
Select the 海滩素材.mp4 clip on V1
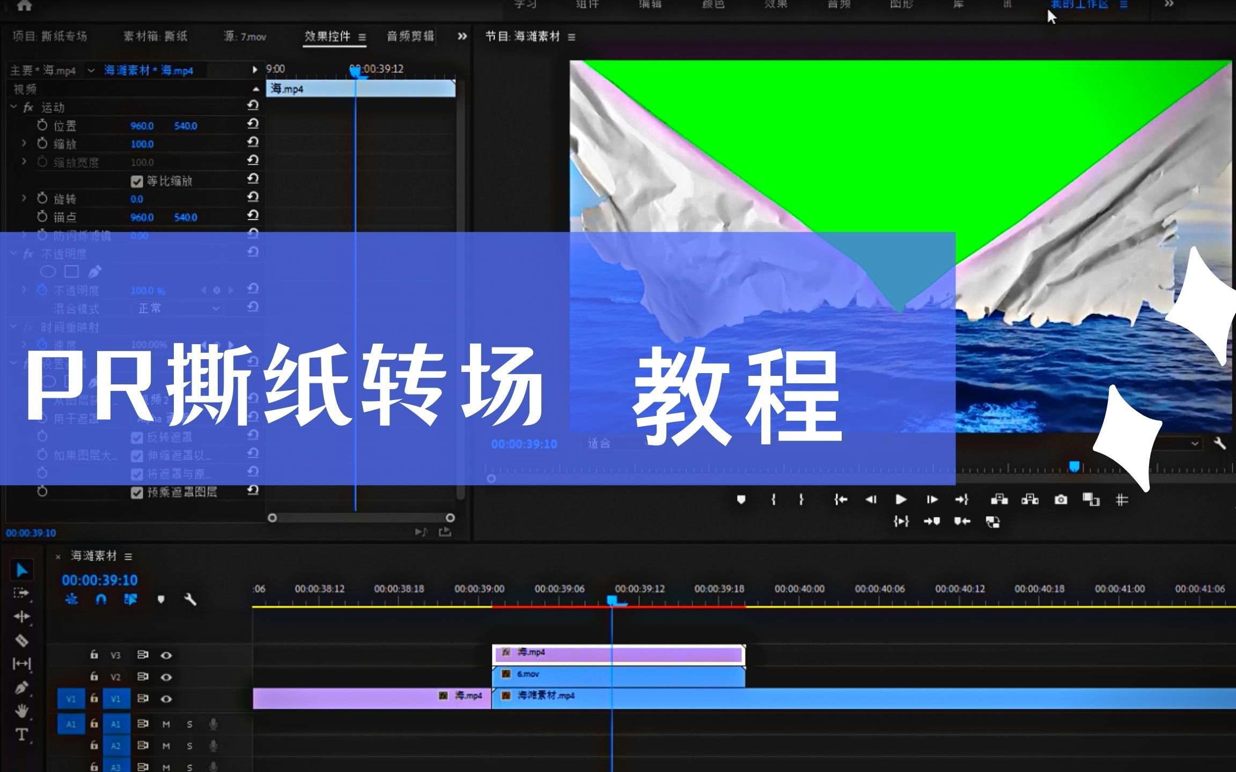(864, 699)
